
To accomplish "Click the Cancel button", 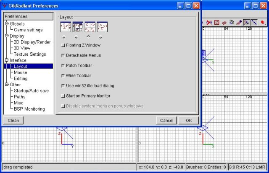I will tap(166, 121).
